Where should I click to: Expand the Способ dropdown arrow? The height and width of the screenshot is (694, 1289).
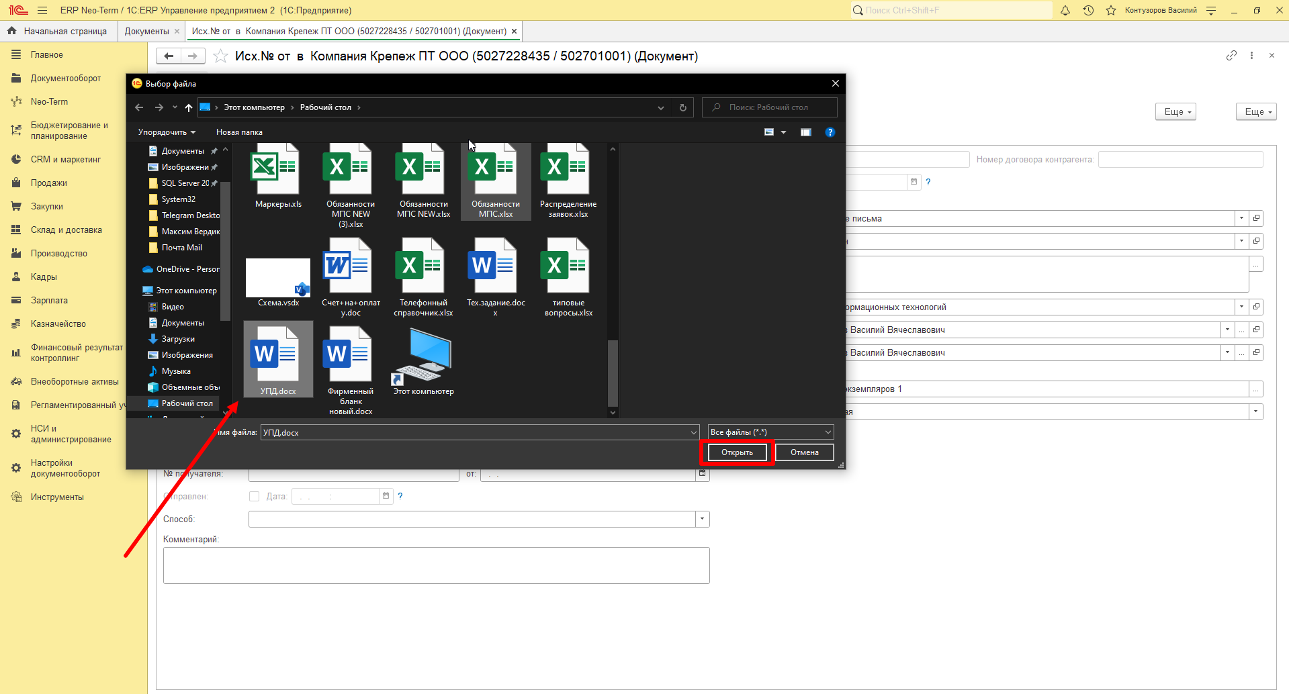click(x=703, y=519)
